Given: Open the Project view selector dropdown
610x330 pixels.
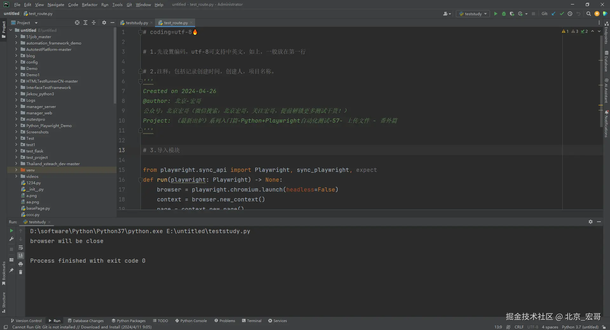Looking at the screenshot, I should [x=36, y=23].
